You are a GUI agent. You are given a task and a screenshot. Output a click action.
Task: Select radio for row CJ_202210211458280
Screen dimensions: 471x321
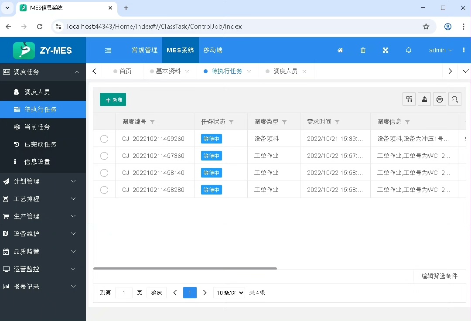click(x=104, y=190)
